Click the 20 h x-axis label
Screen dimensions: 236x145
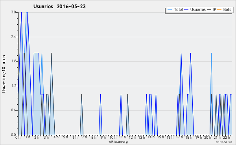click(208, 137)
